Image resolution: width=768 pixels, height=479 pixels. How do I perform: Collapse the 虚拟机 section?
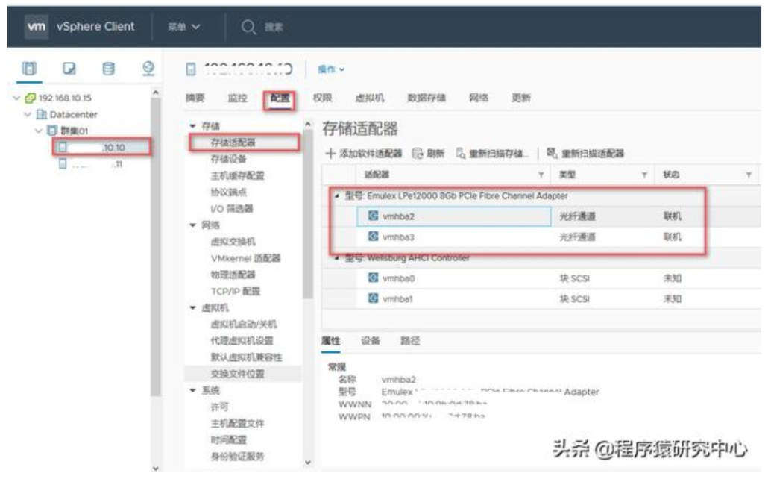193,307
